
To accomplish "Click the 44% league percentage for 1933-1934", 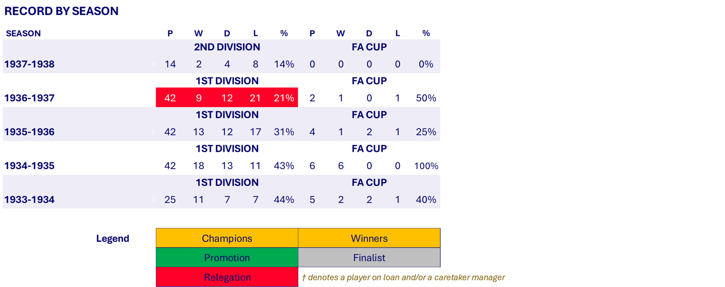I will [284, 200].
